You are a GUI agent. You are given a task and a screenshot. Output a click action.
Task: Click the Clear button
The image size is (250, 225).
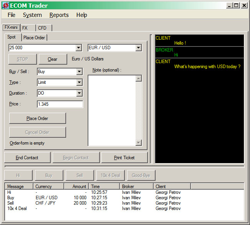pos(53,59)
